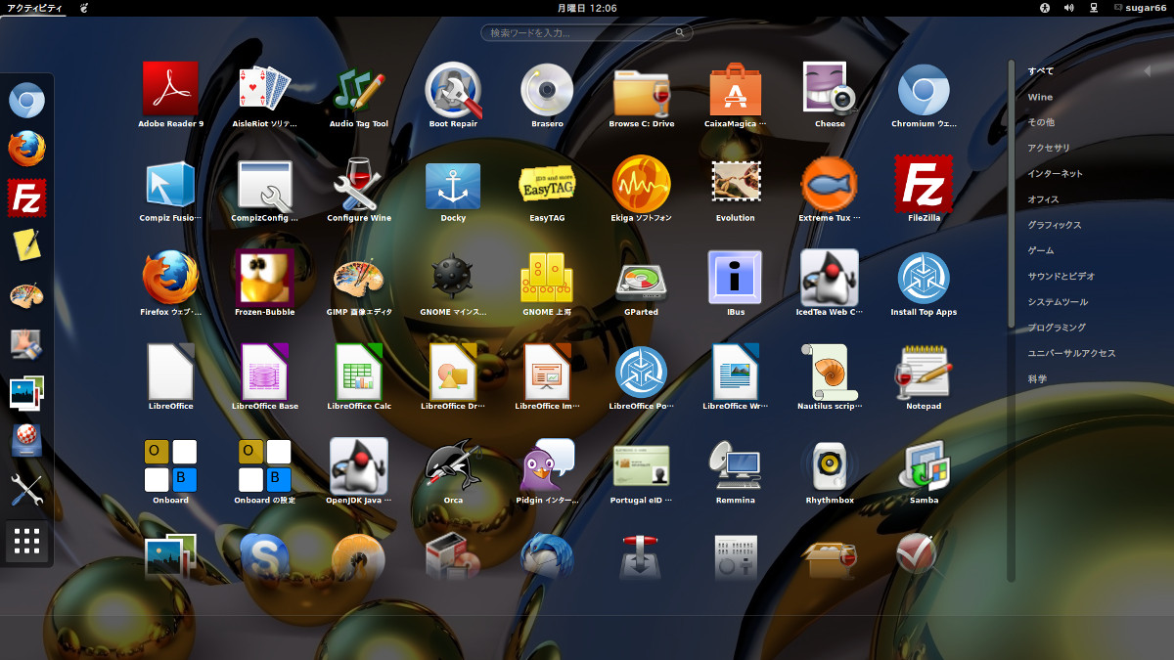Viewport: 1174px width, 660px height.
Task: Open Nautilus scripts manager
Action: (830, 371)
